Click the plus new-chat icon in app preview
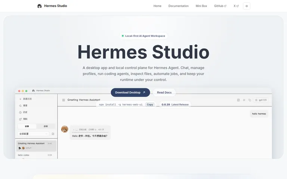Viewport: 287px width, 179px height. (x=20, y=99)
